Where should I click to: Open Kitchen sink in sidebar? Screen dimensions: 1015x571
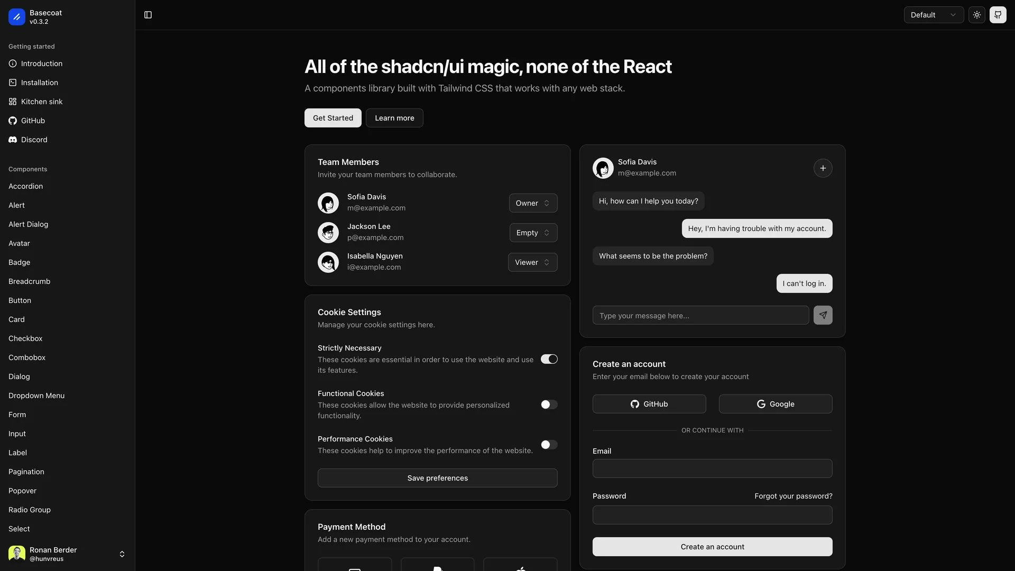pyautogui.click(x=42, y=102)
